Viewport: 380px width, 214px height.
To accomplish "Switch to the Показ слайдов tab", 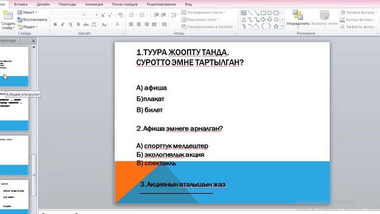I will click(125, 4).
